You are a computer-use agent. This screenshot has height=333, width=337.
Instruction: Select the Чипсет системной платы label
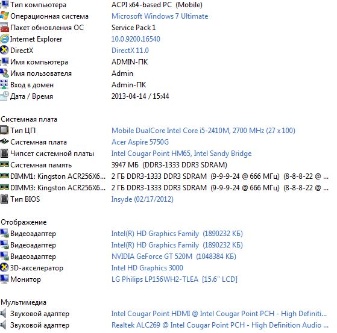[52, 154]
